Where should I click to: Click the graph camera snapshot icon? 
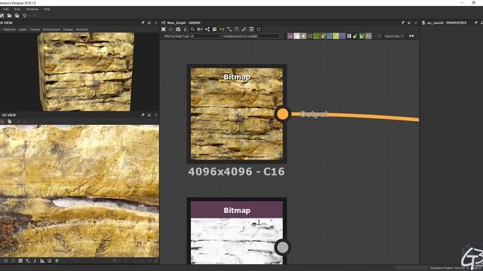pos(178,29)
